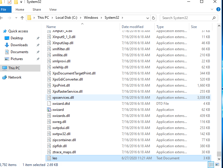The height and width of the screenshot is (168, 223).
Task: Open the recent locations dropdown arrow
Action: point(16,18)
